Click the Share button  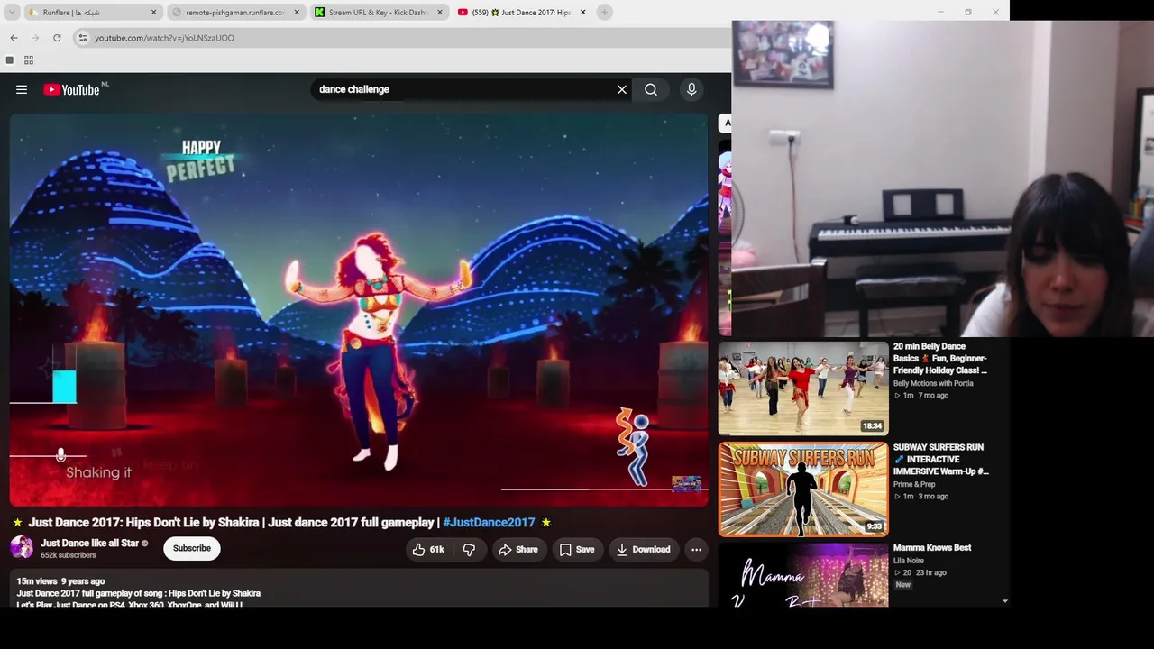tap(517, 549)
